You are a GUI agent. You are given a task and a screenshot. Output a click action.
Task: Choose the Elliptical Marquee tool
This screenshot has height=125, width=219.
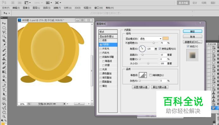[4, 28]
